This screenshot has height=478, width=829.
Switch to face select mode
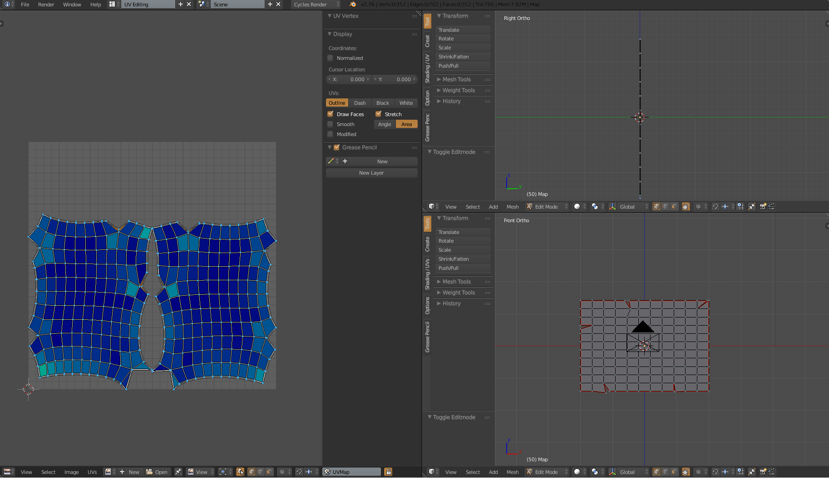coord(675,206)
